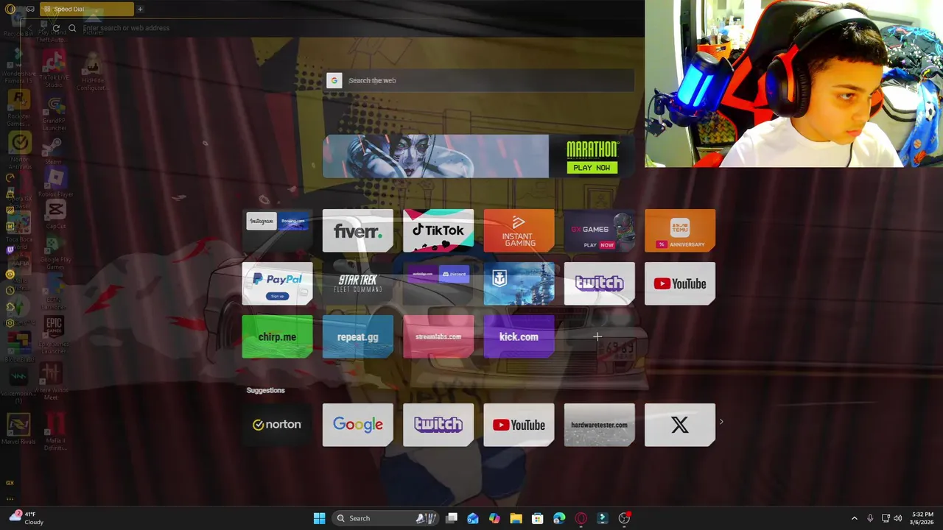Open Instant Gaming speed dial tile
This screenshot has width=943, height=530.
519,230
